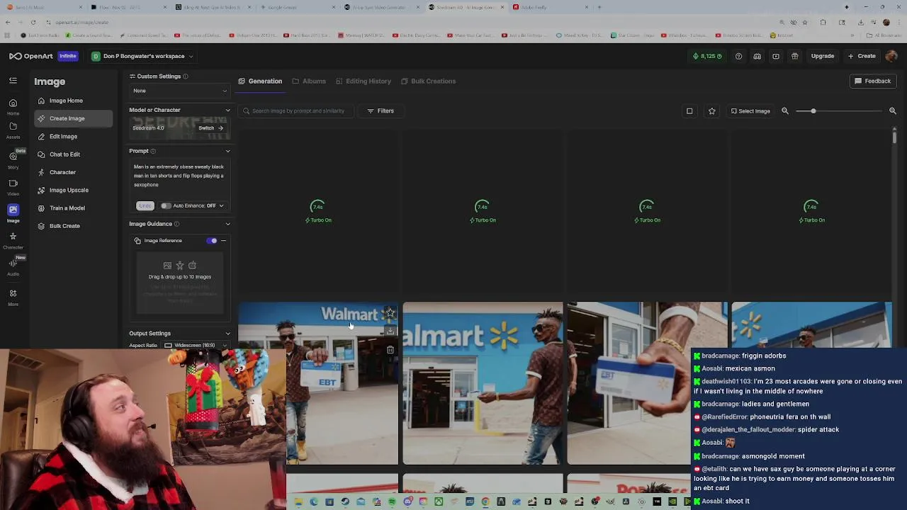Open Image section in the rail
This screenshot has width=907, height=510.
pos(13,212)
